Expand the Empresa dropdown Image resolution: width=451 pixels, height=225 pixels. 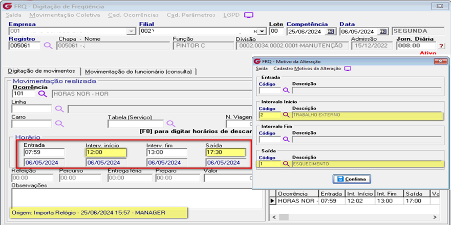pyautogui.click(x=131, y=31)
